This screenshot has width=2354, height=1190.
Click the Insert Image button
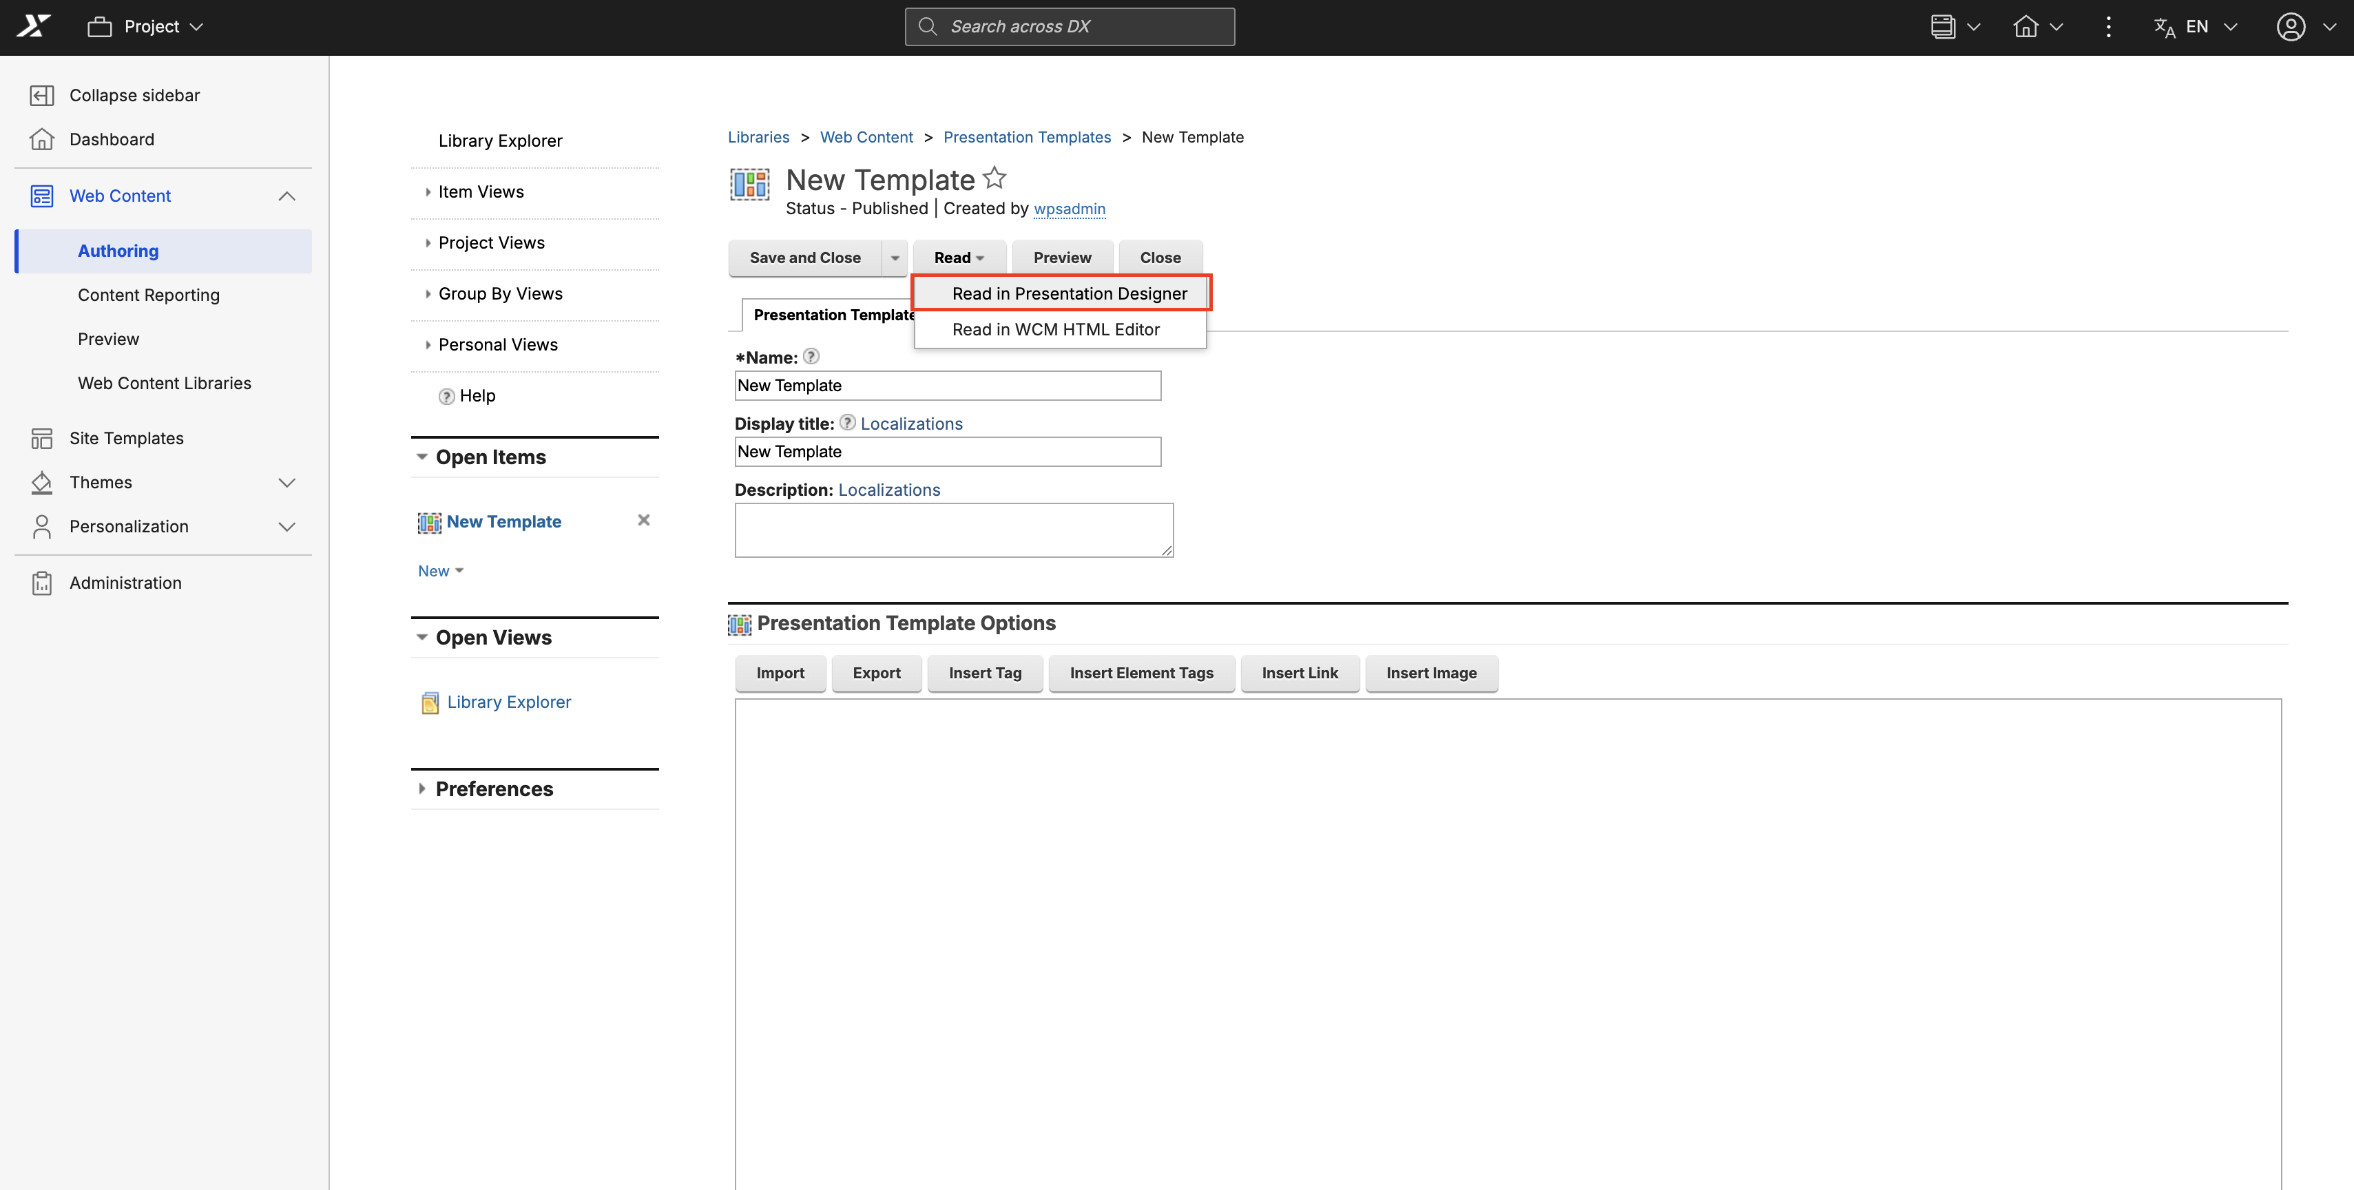1431,673
